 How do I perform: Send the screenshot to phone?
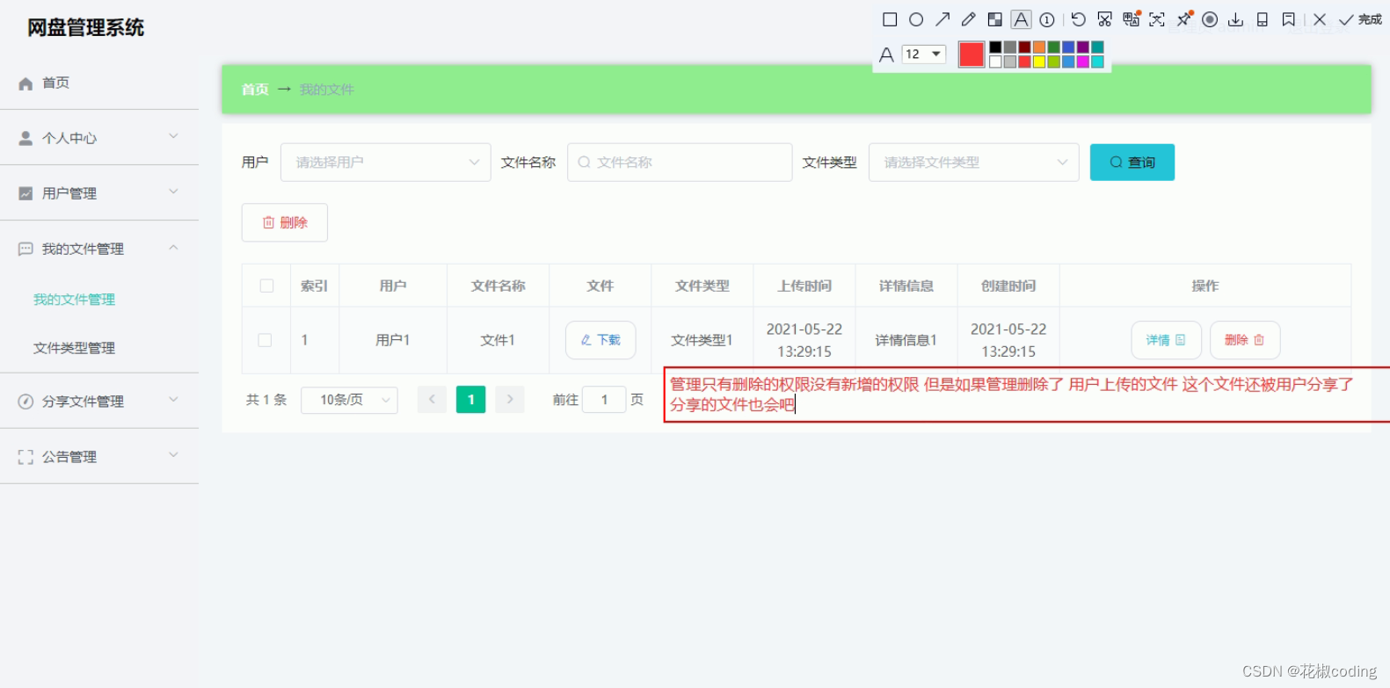click(x=1263, y=19)
